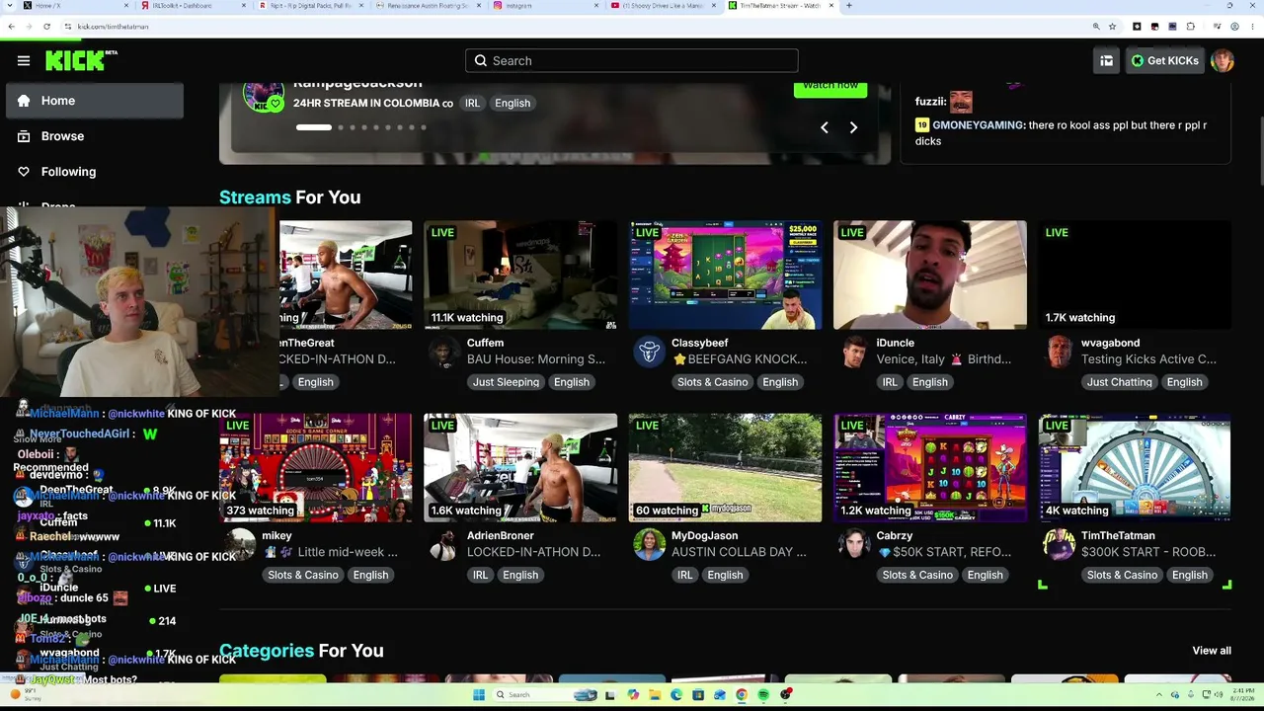Open Cuffem's BAU House stream thumbnail
1264x711 pixels.
click(520, 275)
